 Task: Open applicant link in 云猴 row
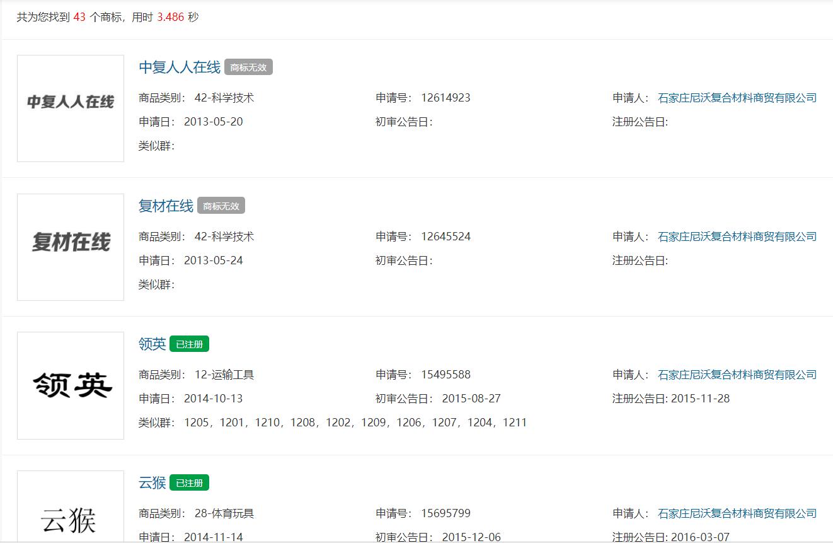click(x=737, y=513)
